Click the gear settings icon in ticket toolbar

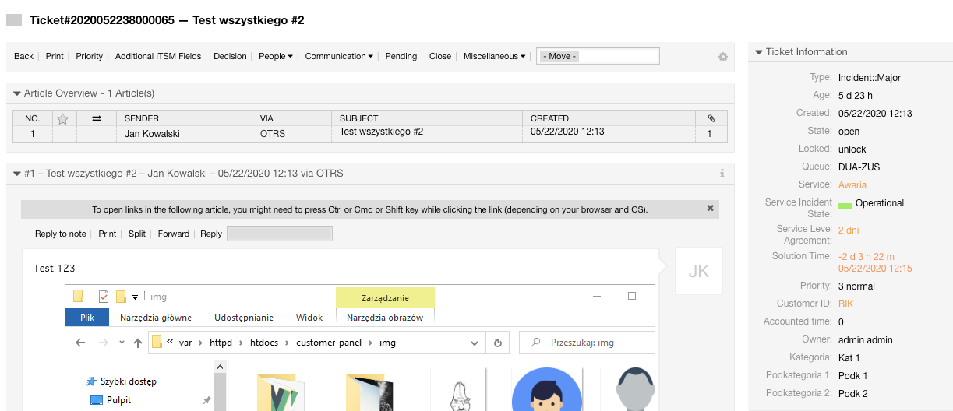723,57
